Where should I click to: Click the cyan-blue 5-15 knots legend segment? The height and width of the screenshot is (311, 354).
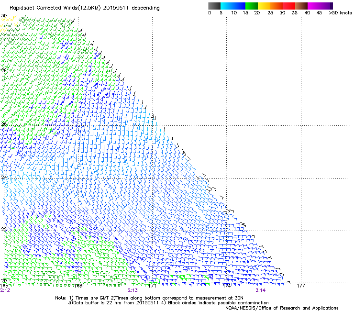[x=233, y=6]
